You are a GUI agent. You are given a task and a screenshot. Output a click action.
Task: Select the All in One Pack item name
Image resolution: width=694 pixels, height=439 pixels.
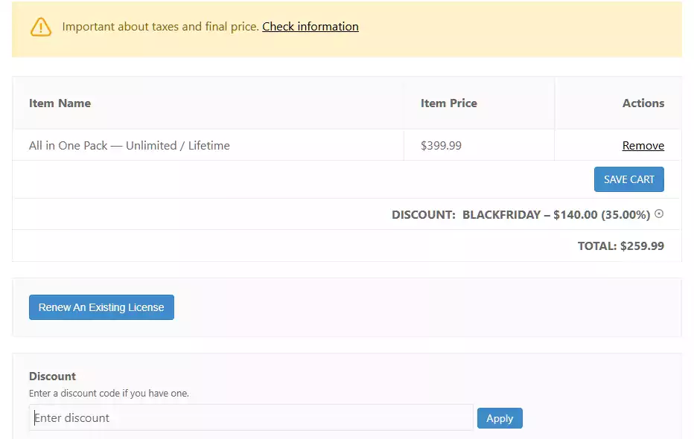point(129,146)
